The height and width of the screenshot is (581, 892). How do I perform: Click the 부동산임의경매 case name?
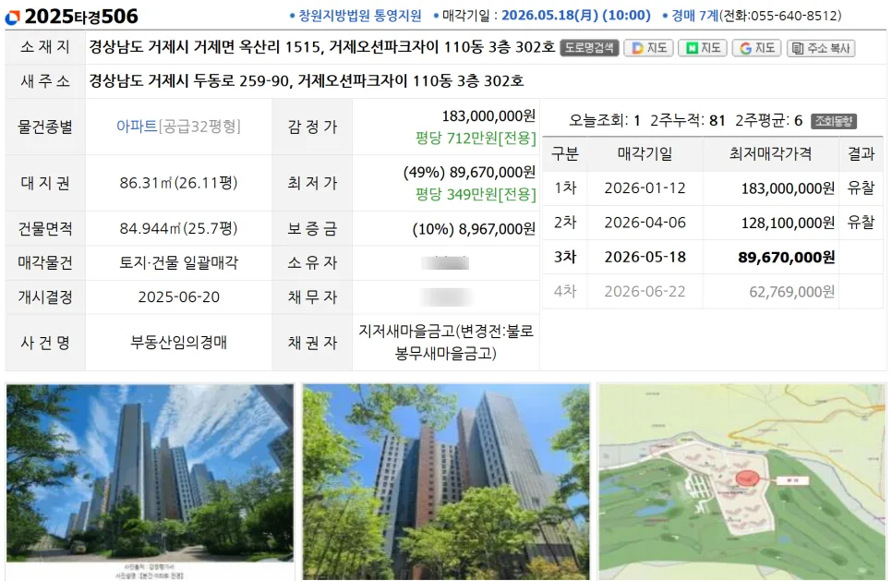click(178, 342)
